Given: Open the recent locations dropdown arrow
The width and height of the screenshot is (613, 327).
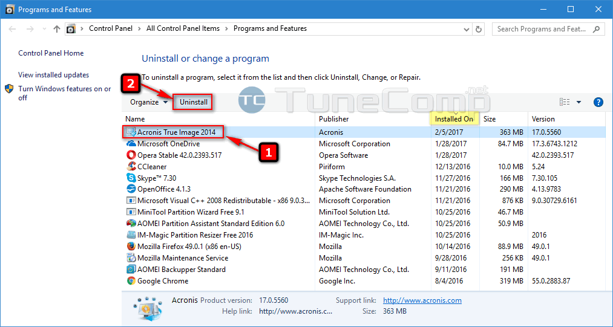Looking at the screenshot, I should (x=44, y=29).
